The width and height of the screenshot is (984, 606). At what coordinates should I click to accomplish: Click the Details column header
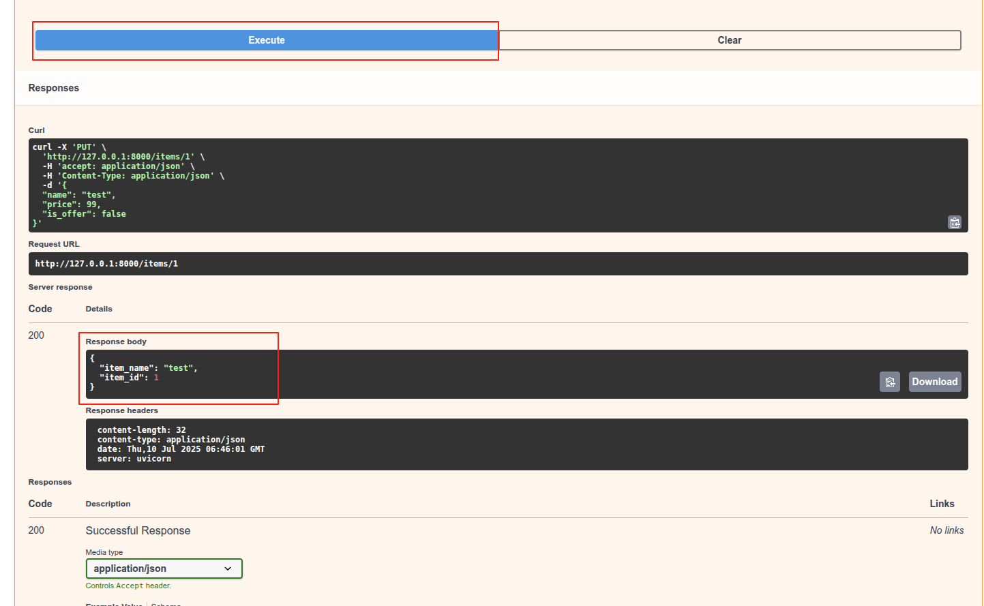[x=99, y=309]
